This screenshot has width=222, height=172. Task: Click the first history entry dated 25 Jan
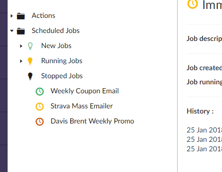click(x=204, y=130)
